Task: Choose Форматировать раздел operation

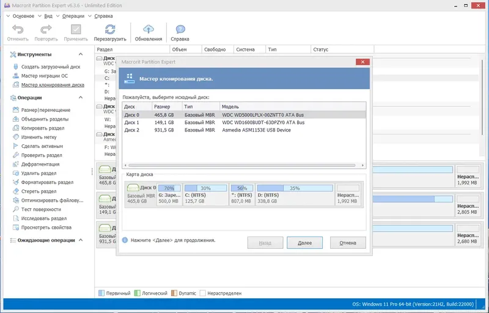Action: point(47,182)
